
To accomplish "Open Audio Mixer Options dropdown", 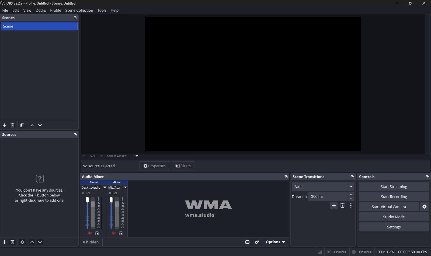I will tap(275, 242).
